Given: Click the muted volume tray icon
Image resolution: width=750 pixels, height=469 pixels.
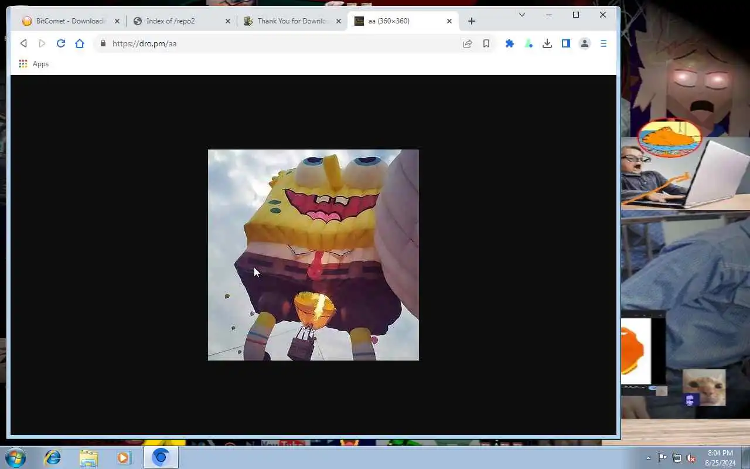Looking at the screenshot, I should tap(691, 458).
